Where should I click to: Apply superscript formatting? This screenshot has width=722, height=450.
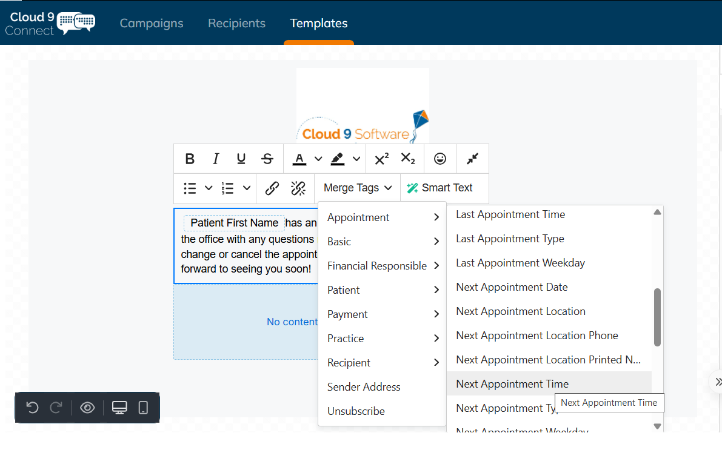(x=381, y=158)
